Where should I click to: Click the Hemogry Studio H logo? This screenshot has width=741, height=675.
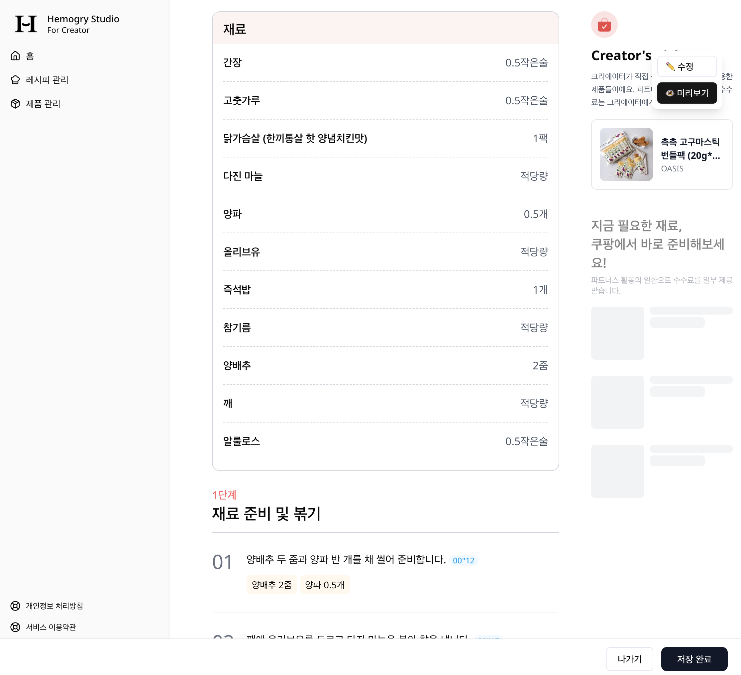tap(26, 24)
